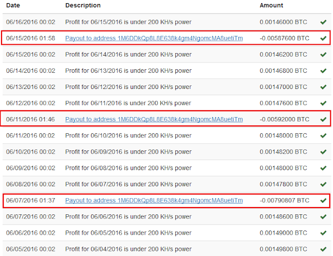Select amount 0.00147600 BTC
Image resolution: width=333 pixels, height=256 pixels.
click(283, 103)
